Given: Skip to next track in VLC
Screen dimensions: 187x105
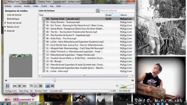Looking at the screenshot, I should [x=24, y=86].
